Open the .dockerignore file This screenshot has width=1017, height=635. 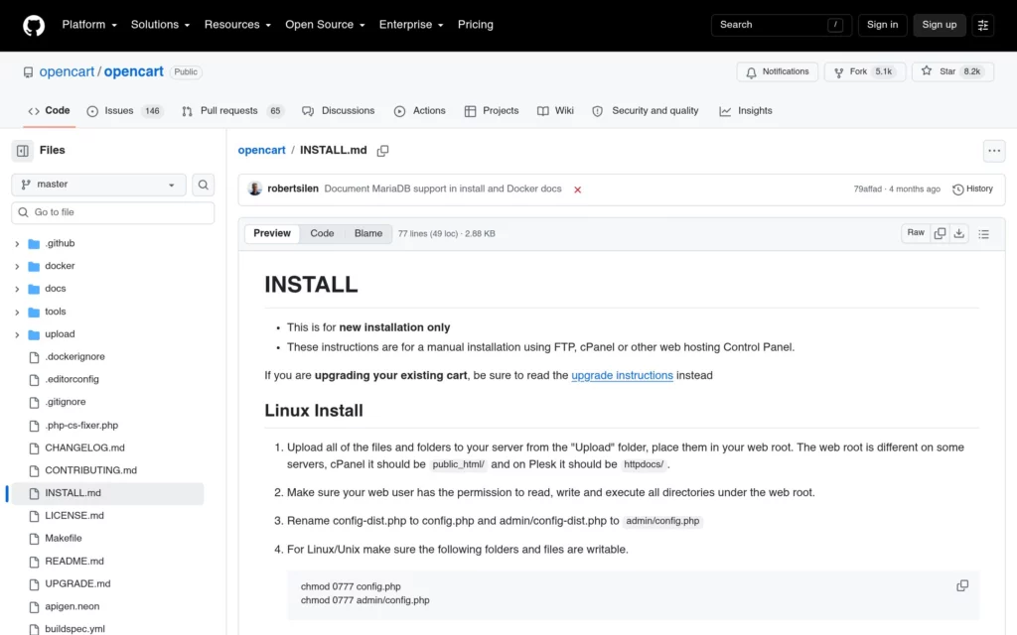[x=74, y=357]
